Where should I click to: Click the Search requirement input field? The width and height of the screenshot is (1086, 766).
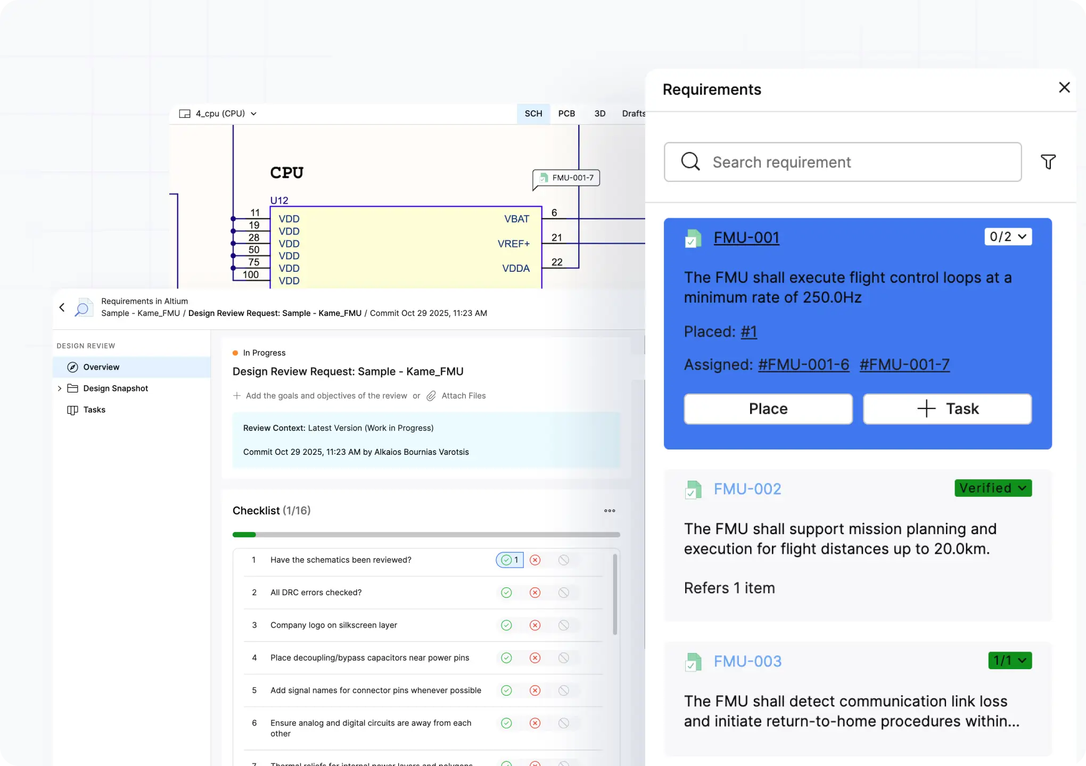843,162
